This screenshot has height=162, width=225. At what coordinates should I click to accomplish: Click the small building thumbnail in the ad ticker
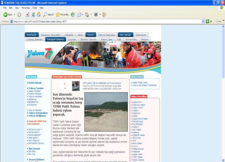pos(76,86)
